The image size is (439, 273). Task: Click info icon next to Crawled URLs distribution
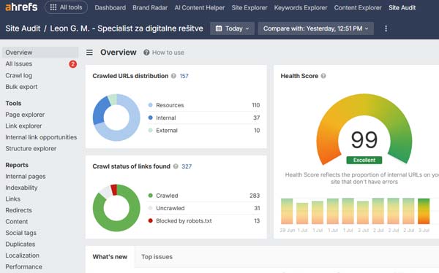point(173,76)
